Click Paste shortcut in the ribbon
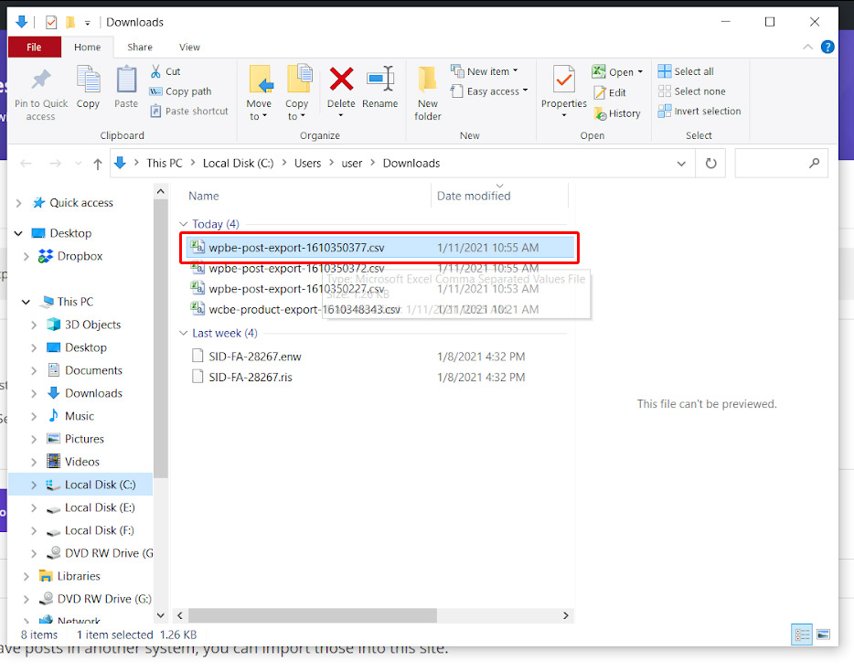Screen dimensions: 854x672 (x=189, y=112)
